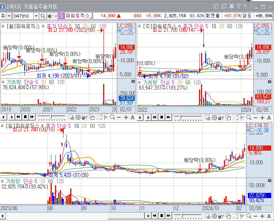Click daily chart horizontal scrollbar thumb
The height and width of the screenshot is (221, 274).
pos(126,216)
